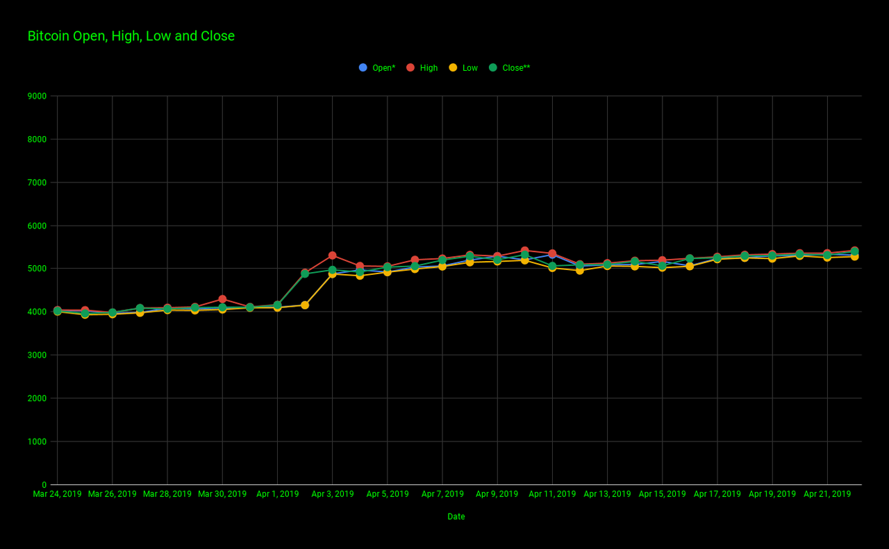The width and height of the screenshot is (889, 549).
Task: Click the Apr 21, 2019 date label
Action: (827, 494)
